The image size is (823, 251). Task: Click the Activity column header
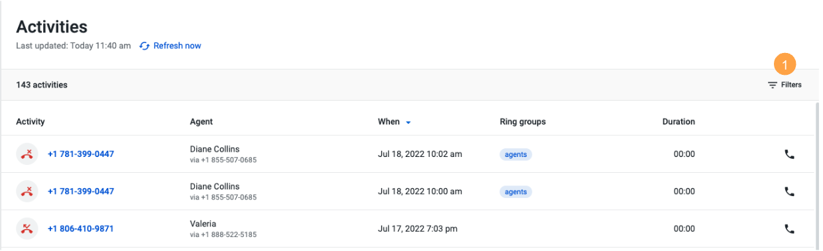[x=31, y=122]
